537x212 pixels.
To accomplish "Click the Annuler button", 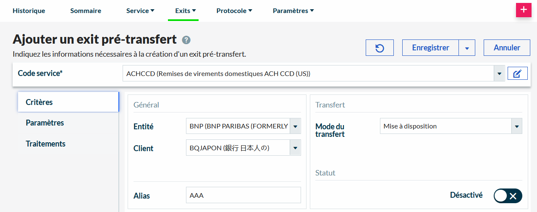I will [507, 48].
